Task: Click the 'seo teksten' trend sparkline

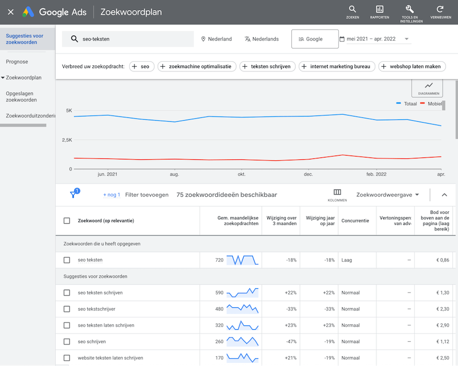Action: tap(242, 260)
